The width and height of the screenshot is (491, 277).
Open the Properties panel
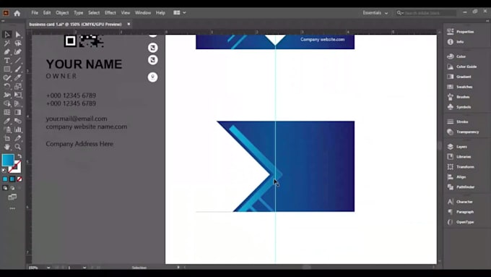[x=461, y=32]
